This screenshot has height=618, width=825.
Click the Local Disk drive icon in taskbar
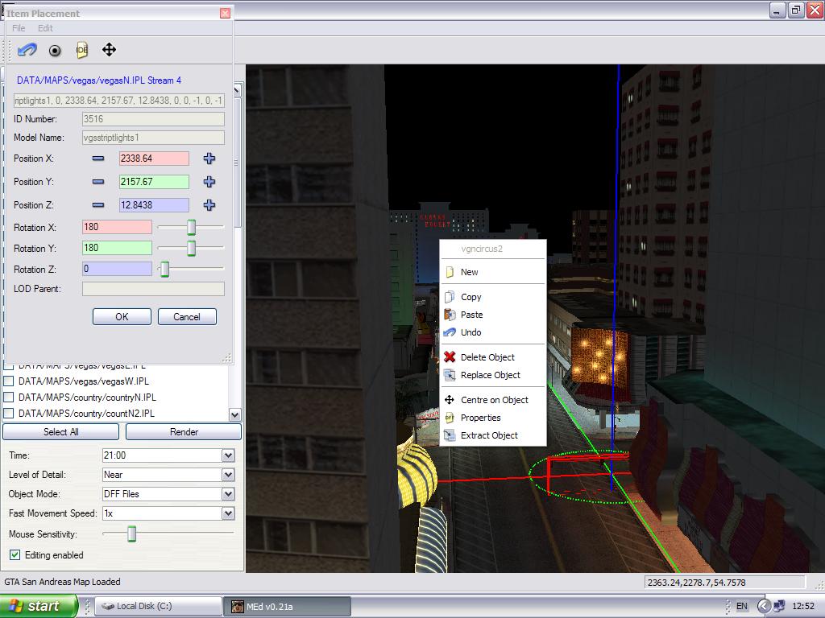coord(108,606)
